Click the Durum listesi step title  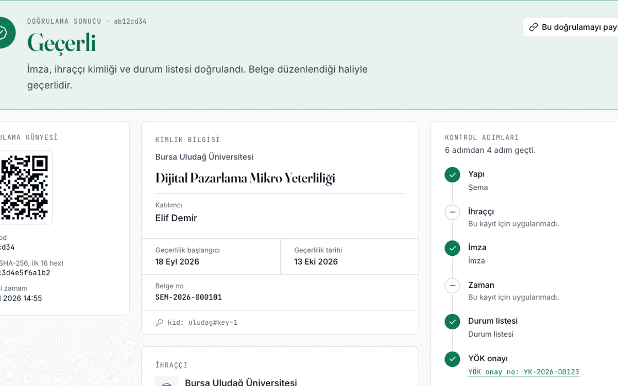coord(493,321)
